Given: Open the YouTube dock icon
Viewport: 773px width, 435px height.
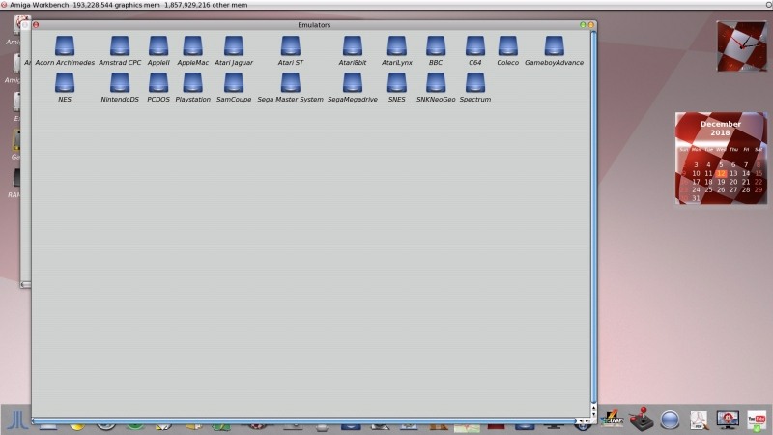Looking at the screenshot, I should pyautogui.click(x=757, y=420).
